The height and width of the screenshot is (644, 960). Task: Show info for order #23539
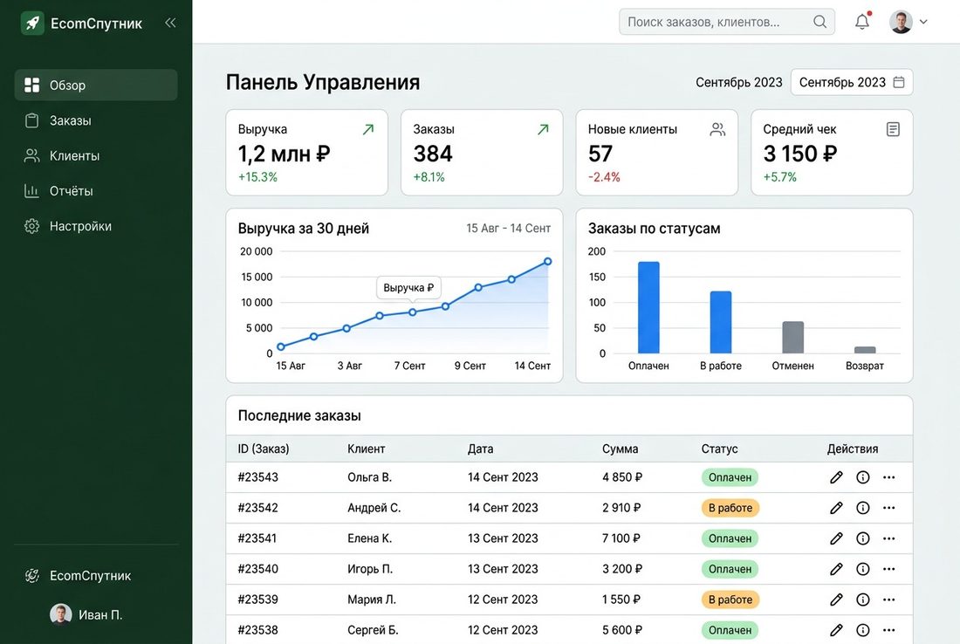(x=862, y=599)
